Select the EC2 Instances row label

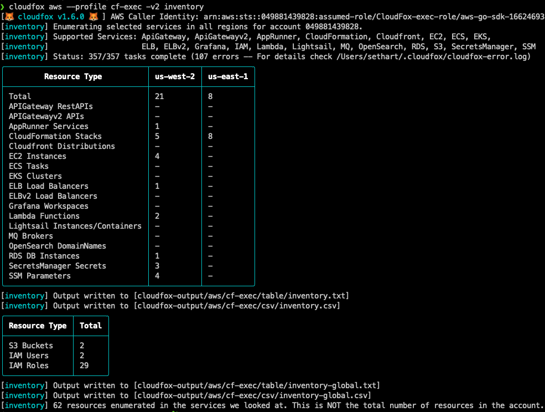pos(38,156)
